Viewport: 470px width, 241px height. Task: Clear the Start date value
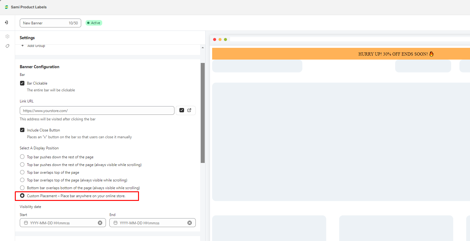(100, 223)
